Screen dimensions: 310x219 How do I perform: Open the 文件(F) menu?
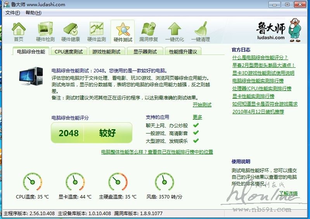13,13
